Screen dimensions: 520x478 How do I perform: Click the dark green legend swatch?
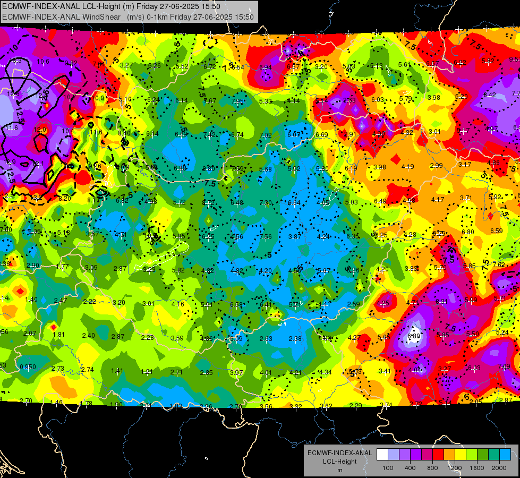[482, 455]
